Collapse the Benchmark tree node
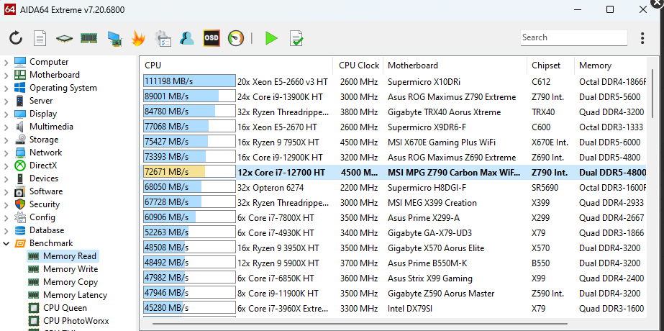 [6, 244]
